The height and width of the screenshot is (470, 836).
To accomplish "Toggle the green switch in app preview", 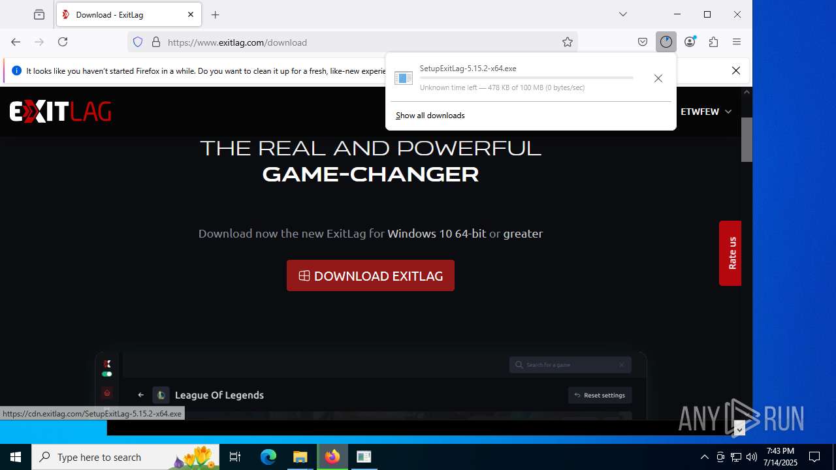I will (107, 374).
